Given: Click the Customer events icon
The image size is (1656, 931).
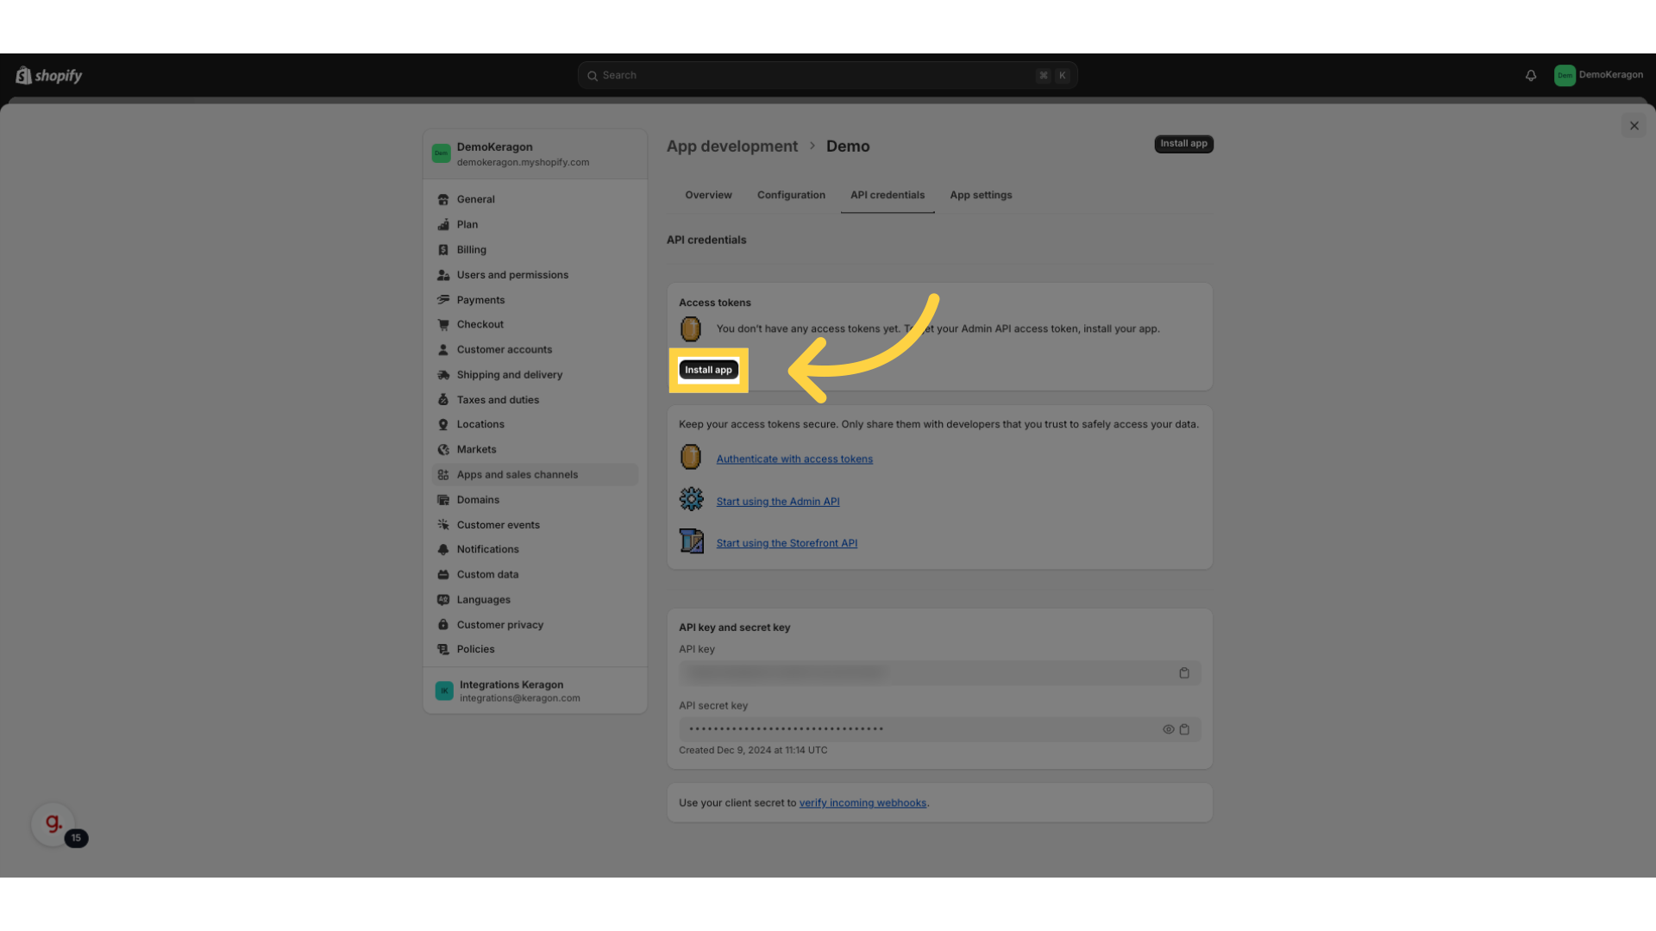Looking at the screenshot, I should tap(443, 525).
